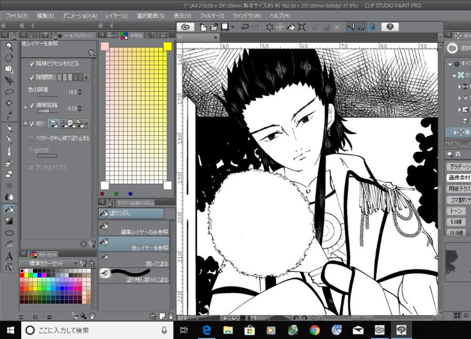Open the フィルター(I) menu

[x=212, y=16]
